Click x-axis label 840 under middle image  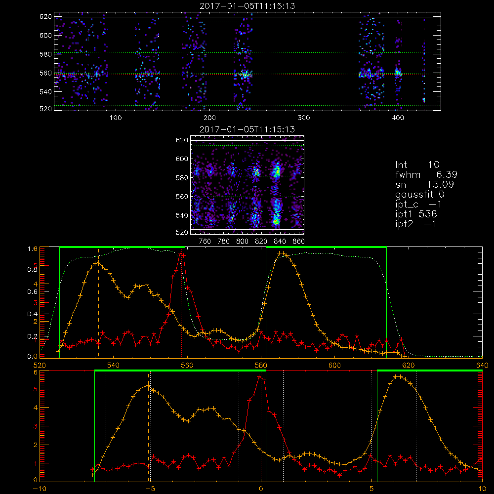coord(280,242)
